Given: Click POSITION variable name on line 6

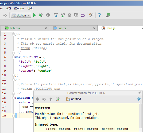Looking at the screenshot, I should [30, 57].
